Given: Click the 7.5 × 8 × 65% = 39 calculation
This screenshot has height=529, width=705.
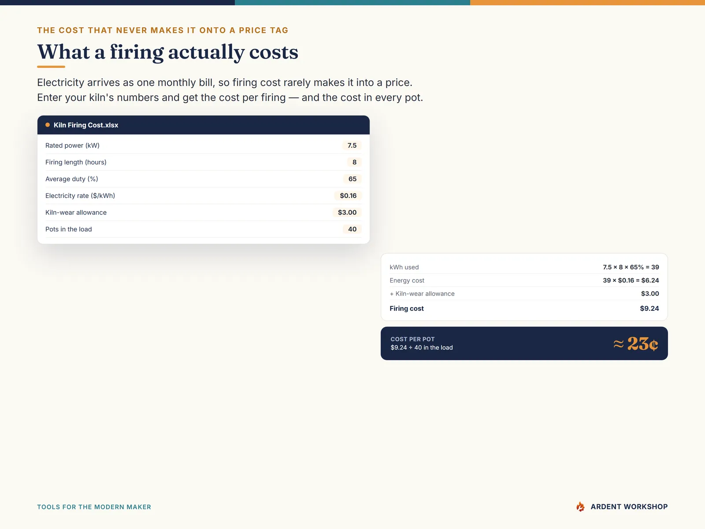Looking at the screenshot, I should click(x=631, y=267).
